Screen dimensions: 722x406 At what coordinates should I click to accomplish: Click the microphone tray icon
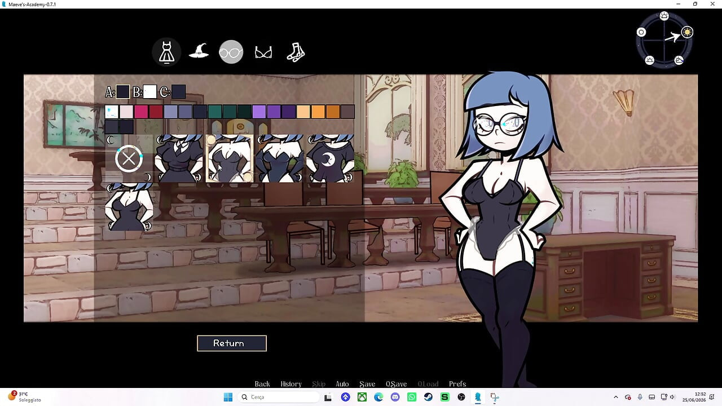640,397
